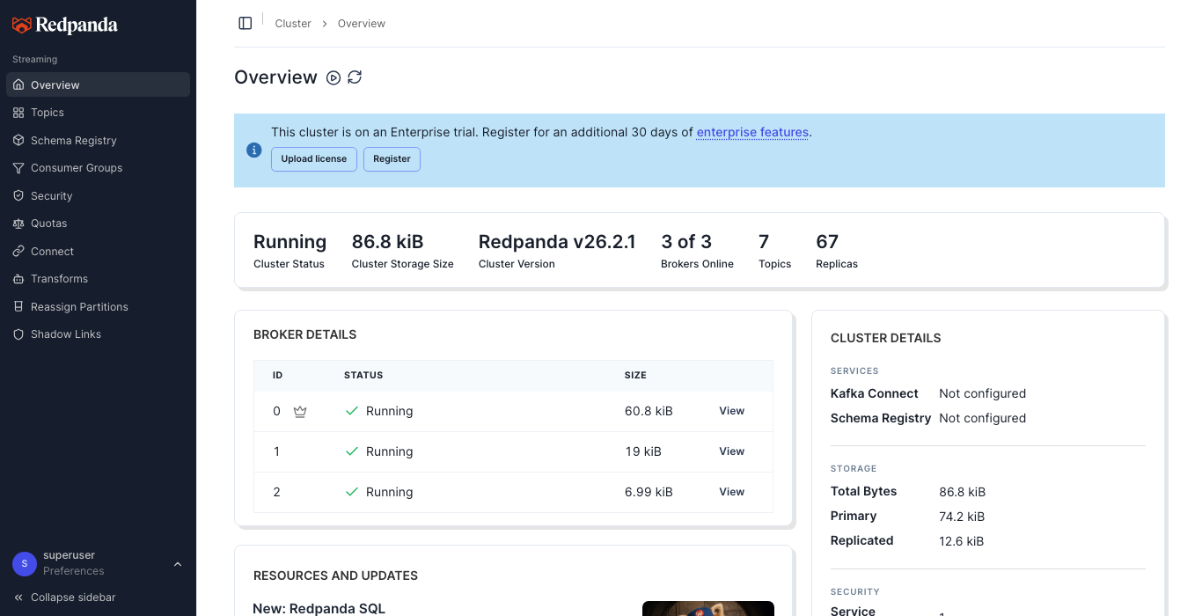Click the 'Redpanda v26.2.1' cluster version

(x=557, y=242)
